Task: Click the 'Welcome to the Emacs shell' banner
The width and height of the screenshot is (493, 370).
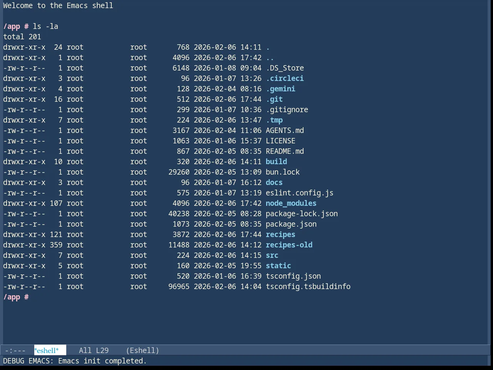Action: coord(58,5)
